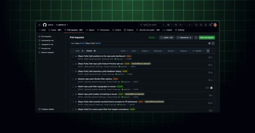Create a New pull request
This screenshot has width=255, height=133.
[207, 37]
